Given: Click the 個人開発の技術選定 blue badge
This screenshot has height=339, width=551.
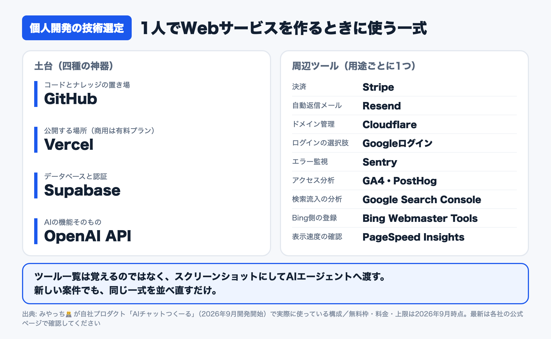Looking at the screenshot, I should point(77,28).
